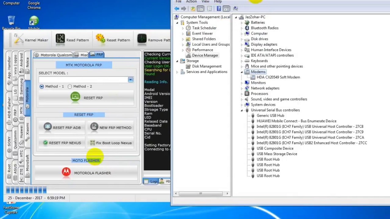
Task: Open FastStone Capture desktop shortcut
Action: point(11,207)
